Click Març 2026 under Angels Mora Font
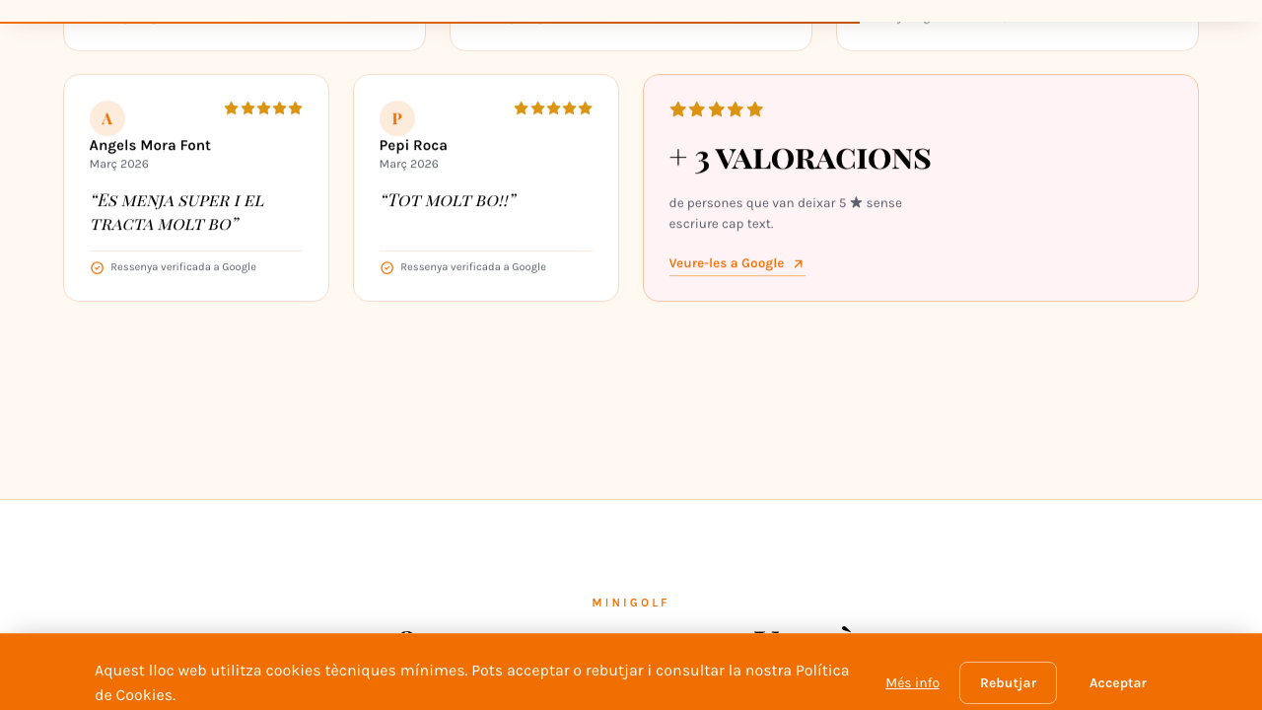 tap(119, 164)
